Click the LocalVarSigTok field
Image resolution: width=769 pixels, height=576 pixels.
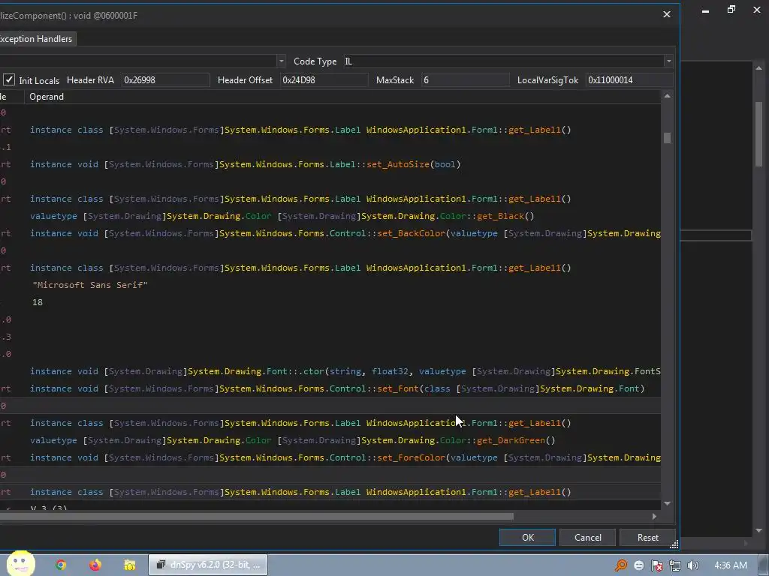[x=629, y=79]
